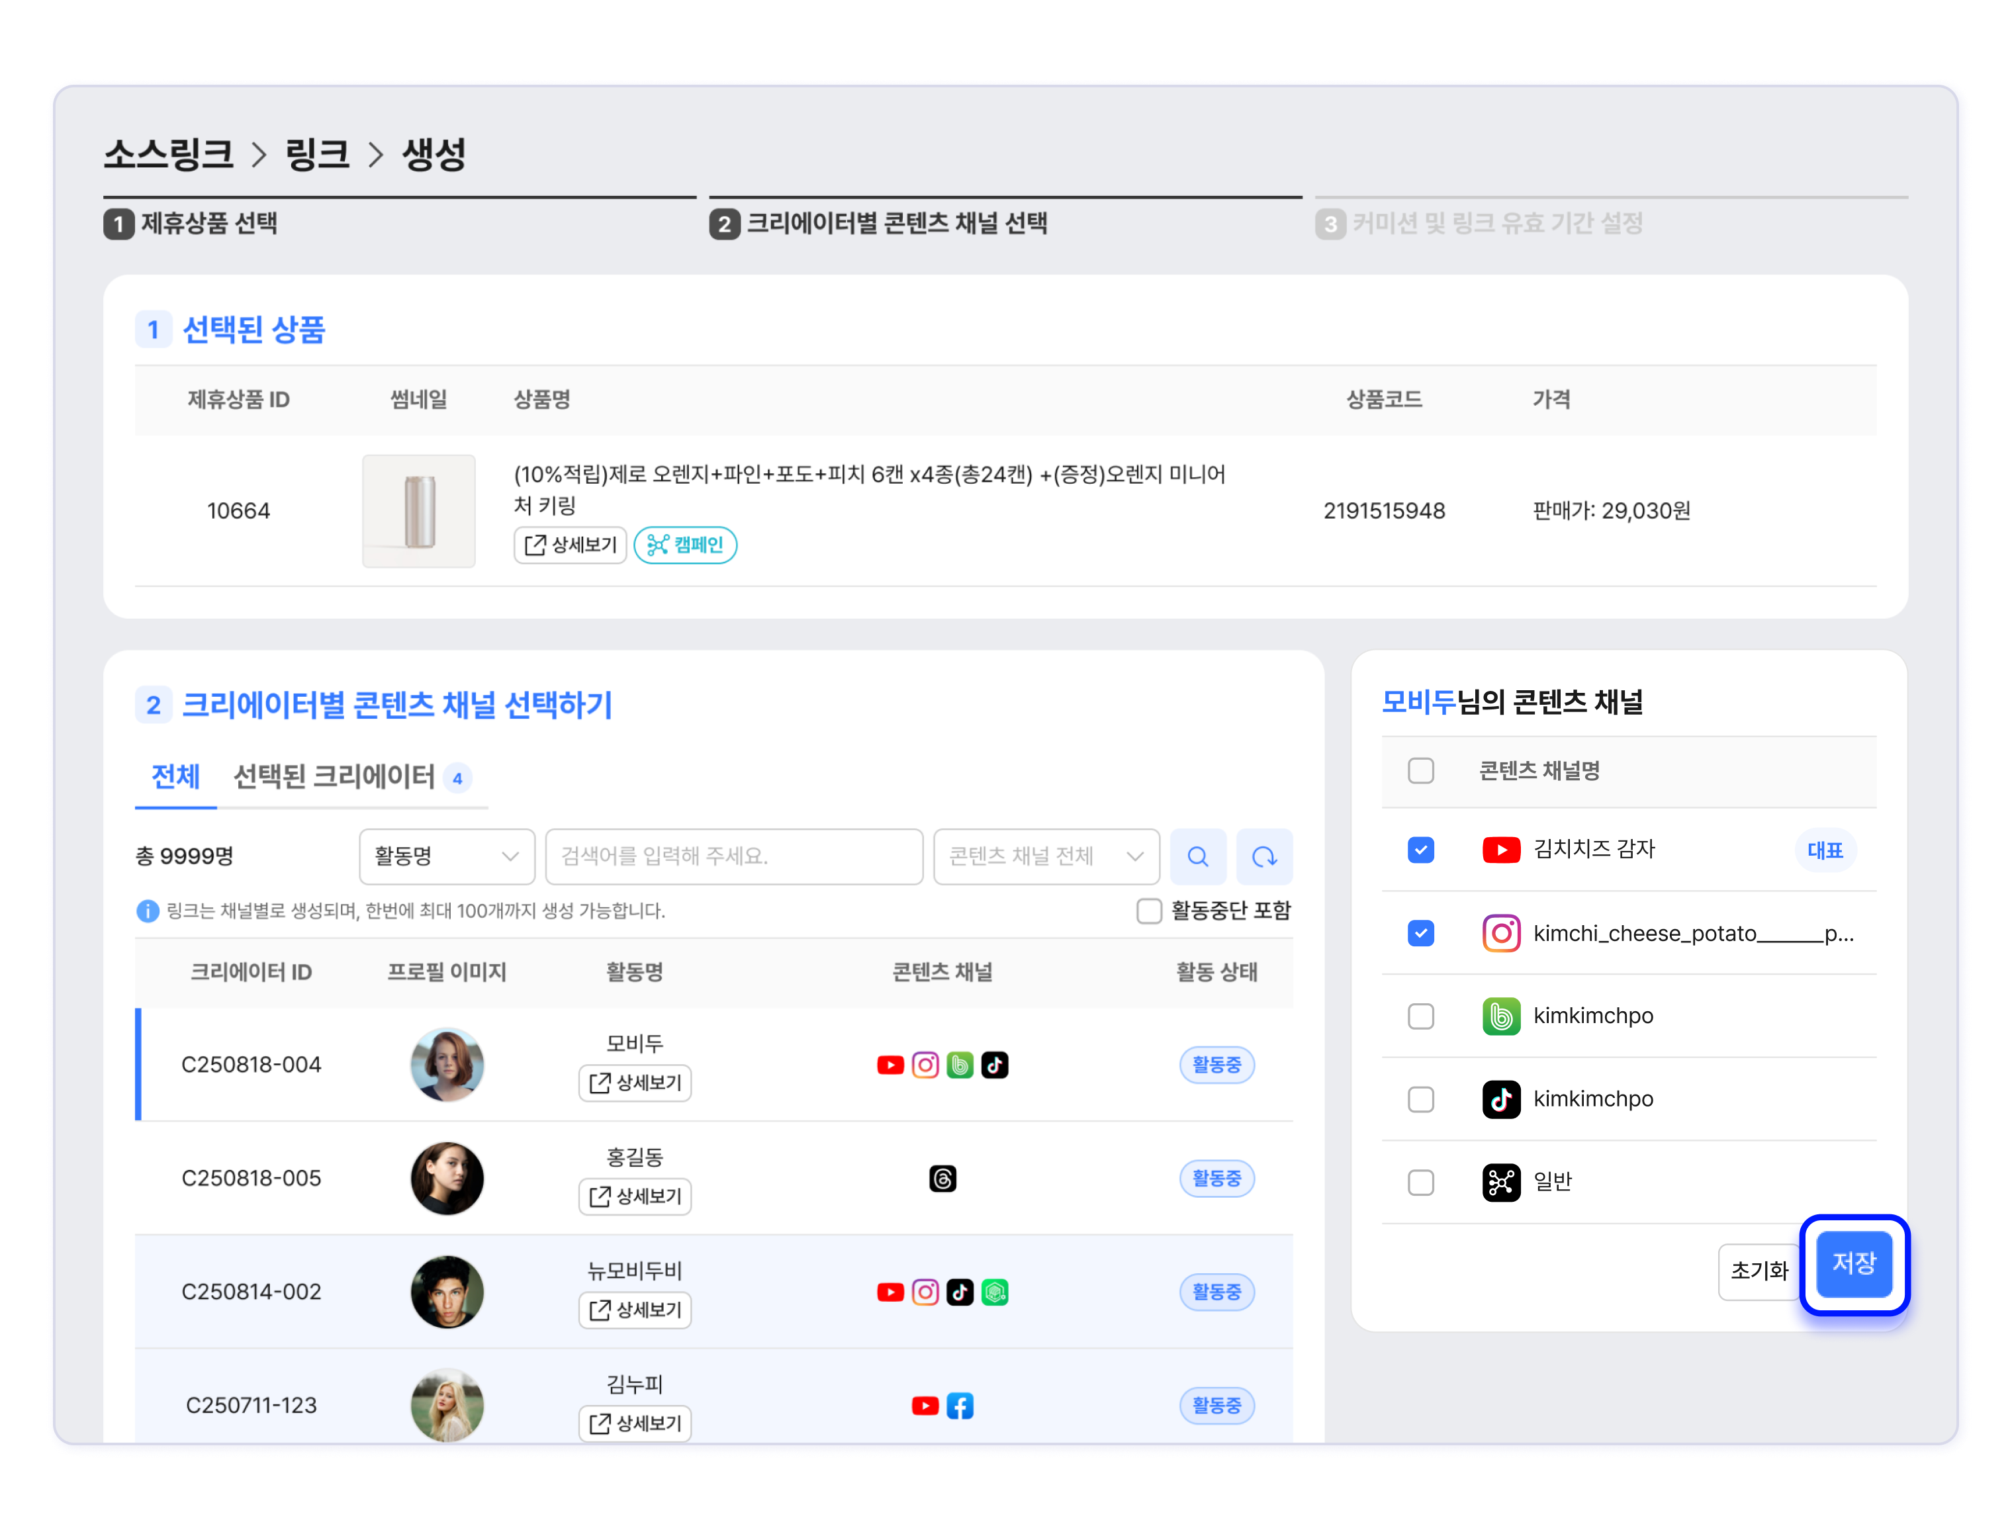Enable 활동중단 포함 checkbox
This screenshot has width=2012, height=1530.
1150,911
